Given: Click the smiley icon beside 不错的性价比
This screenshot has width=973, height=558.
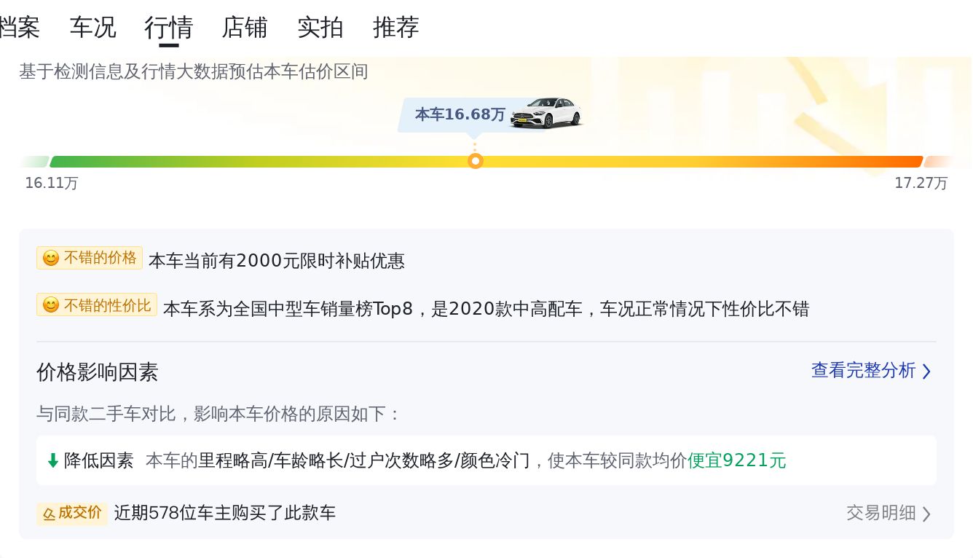Looking at the screenshot, I should (50, 305).
